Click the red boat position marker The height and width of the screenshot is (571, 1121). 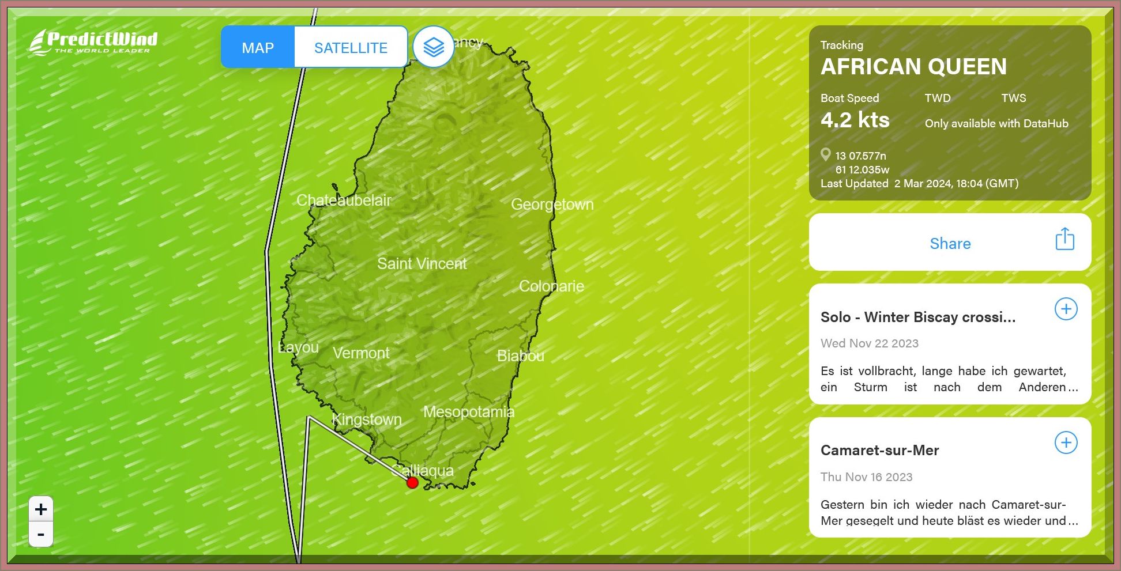412,483
